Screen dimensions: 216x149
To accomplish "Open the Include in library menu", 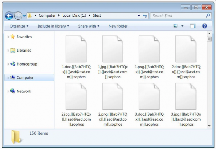I will 54,26.
